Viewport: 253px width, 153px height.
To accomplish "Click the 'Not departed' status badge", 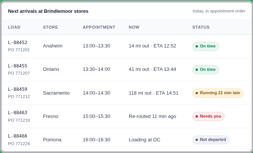I will [x=211, y=140].
